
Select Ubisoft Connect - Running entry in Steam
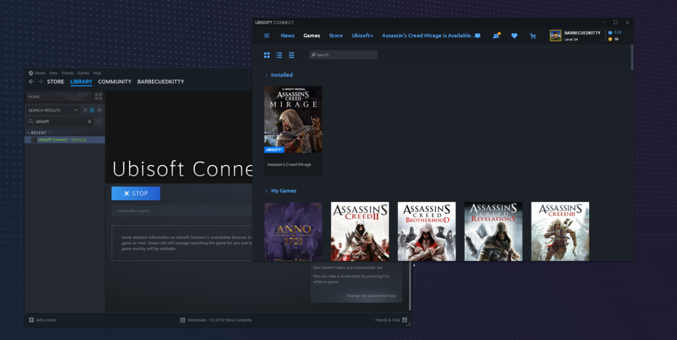coord(65,139)
